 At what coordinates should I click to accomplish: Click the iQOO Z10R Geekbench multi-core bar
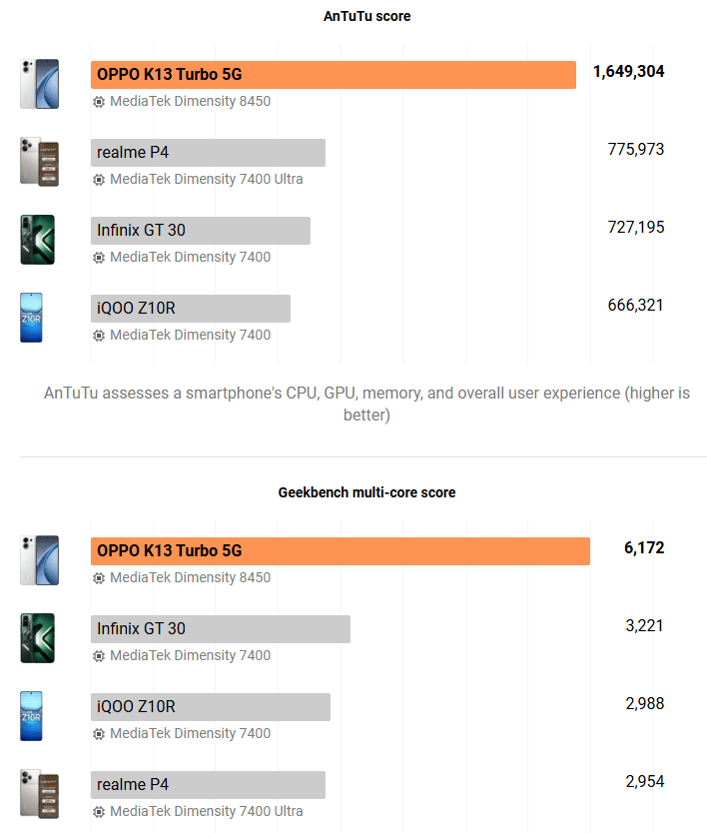point(210,707)
